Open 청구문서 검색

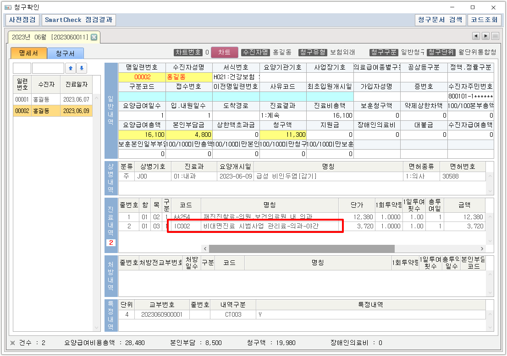coord(440,20)
